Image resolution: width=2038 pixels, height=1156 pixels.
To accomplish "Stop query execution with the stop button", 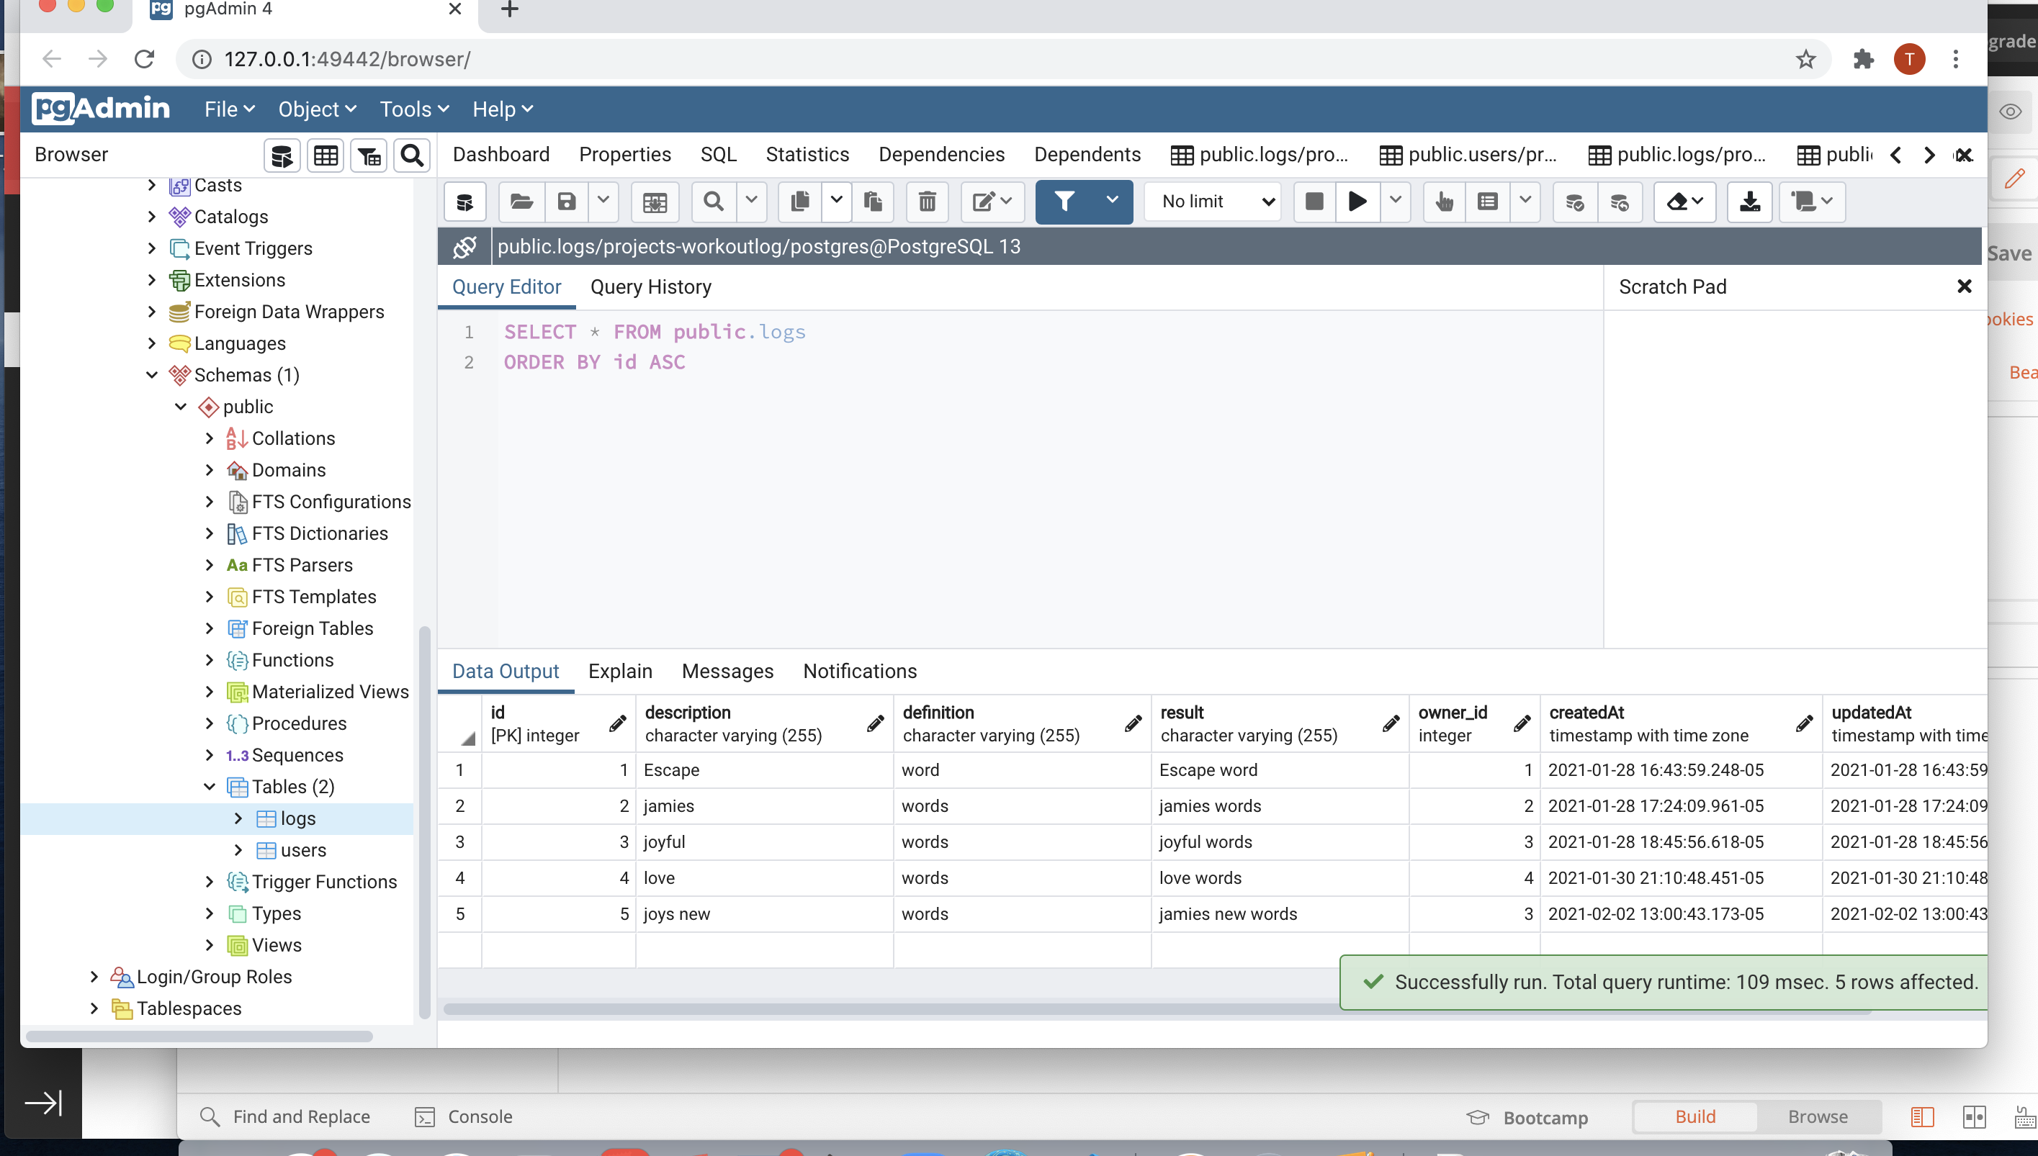I will point(1312,202).
